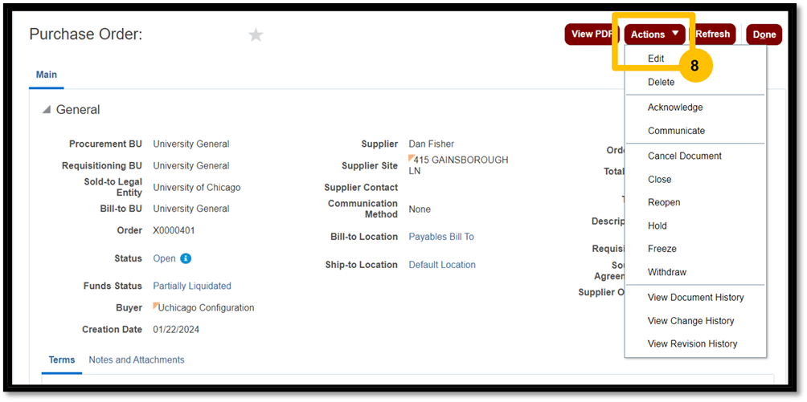Image resolution: width=807 pixels, height=402 pixels.
Task: Refresh the purchase order page
Action: (712, 35)
